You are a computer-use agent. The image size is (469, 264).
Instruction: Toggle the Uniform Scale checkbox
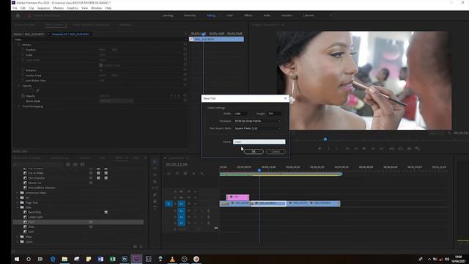(x=101, y=65)
